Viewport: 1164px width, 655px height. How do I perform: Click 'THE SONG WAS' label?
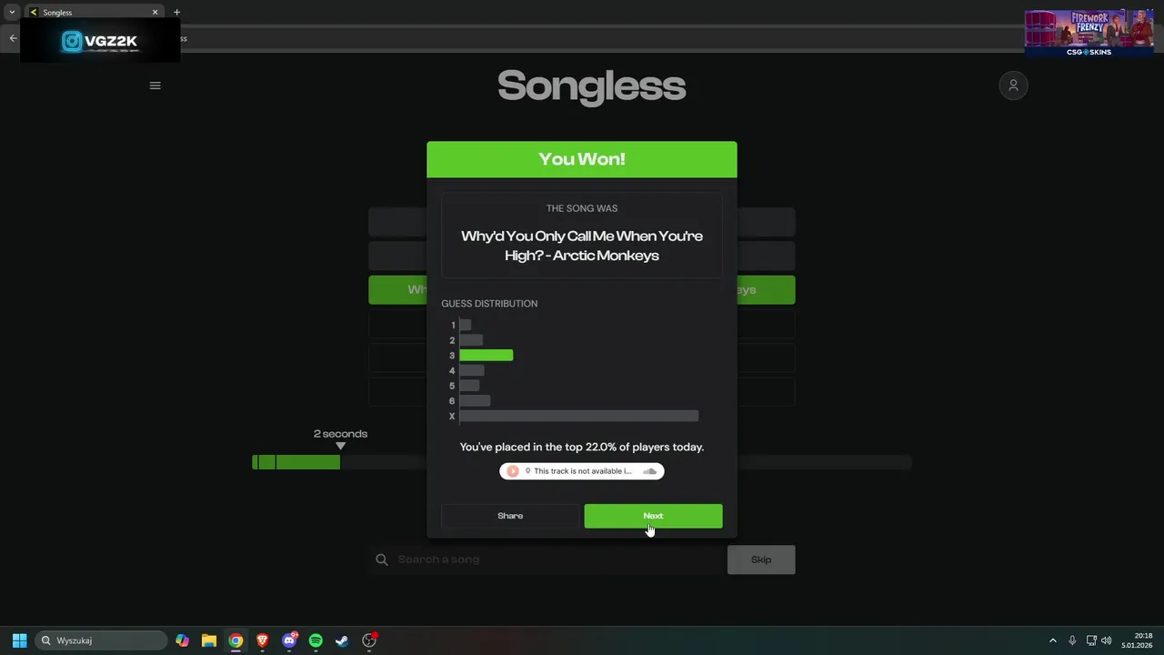coord(582,208)
